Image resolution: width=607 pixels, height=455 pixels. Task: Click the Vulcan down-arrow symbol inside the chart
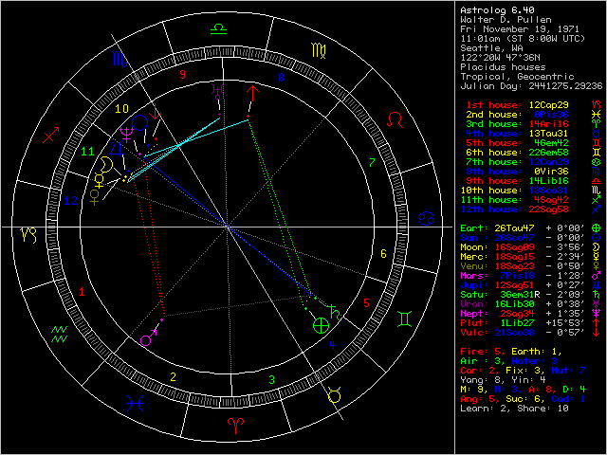[156, 112]
